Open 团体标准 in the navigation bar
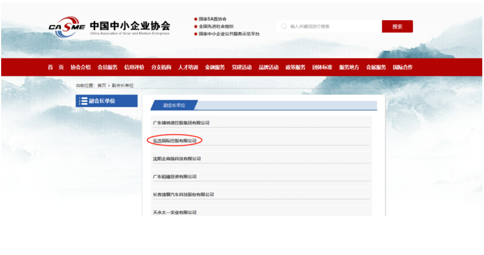 point(322,67)
